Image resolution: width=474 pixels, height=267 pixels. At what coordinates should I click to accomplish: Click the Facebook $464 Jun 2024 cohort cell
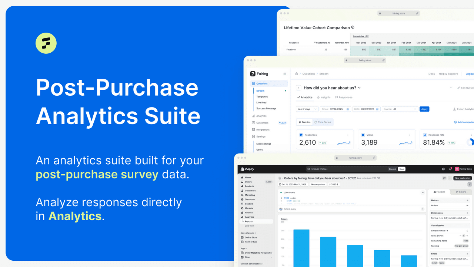tap(466, 49)
